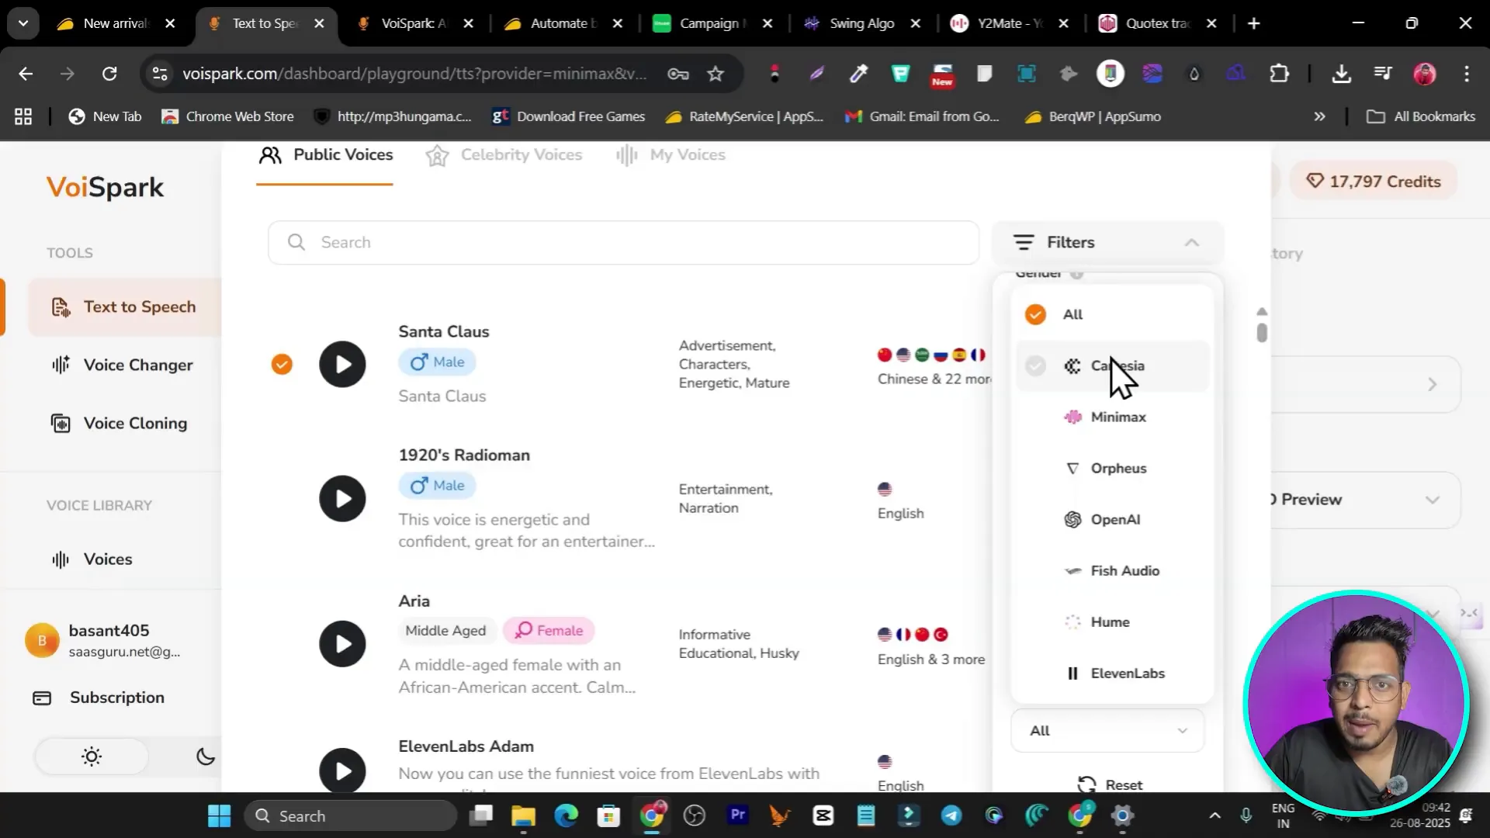
Task: Uncheck the selected Santa Claus voice
Action: [282, 364]
